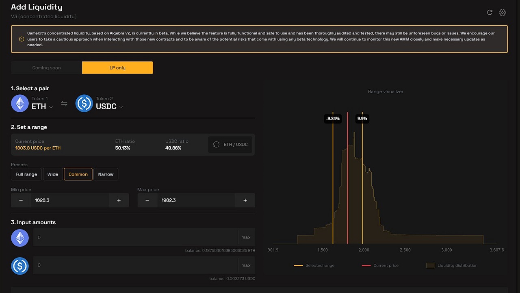Decrease the Min price with minus
The image size is (520, 293).
pos(21,200)
